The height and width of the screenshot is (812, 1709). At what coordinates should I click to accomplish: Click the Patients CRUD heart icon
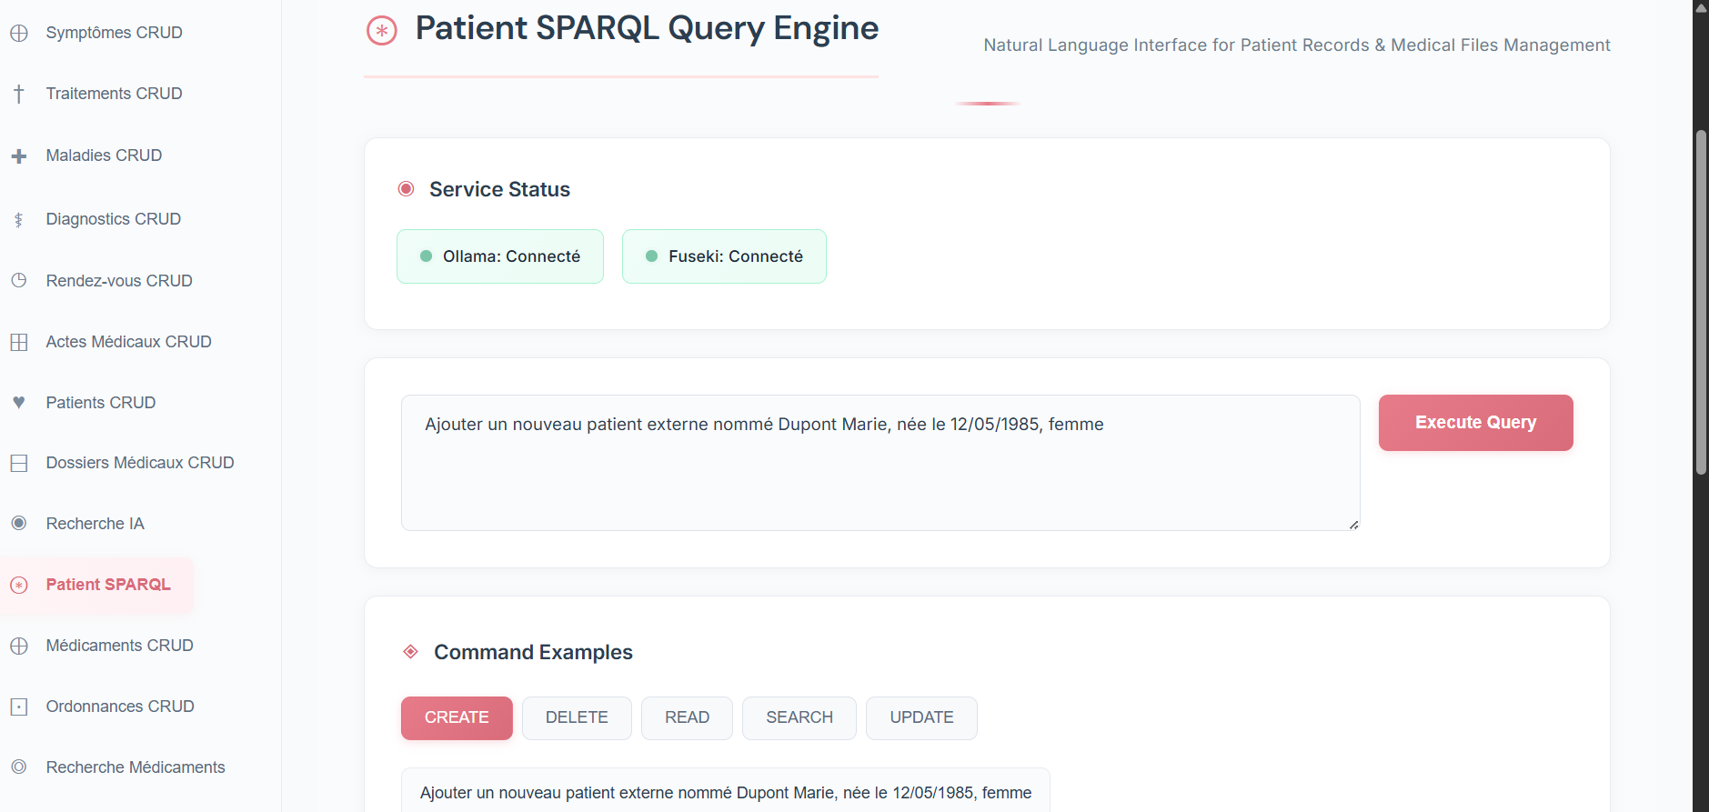tap(19, 403)
